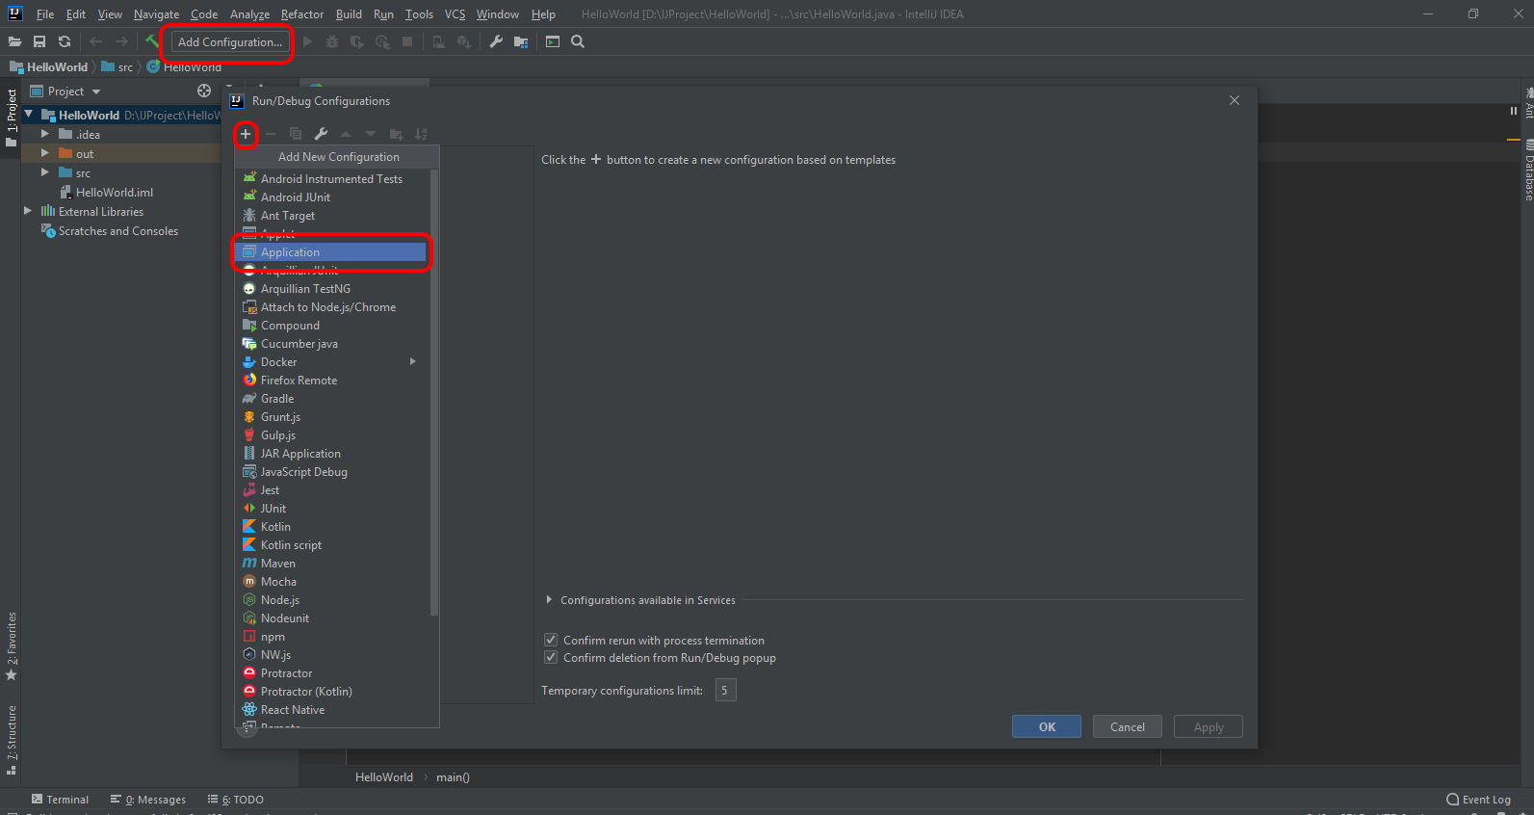Click OK in Run/Debug Configurations dialog
The width and height of the screenshot is (1534, 815).
(1047, 727)
